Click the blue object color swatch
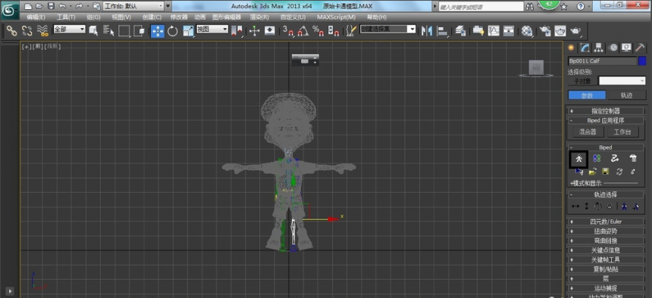This screenshot has width=652, height=298. click(x=642, y=61)
